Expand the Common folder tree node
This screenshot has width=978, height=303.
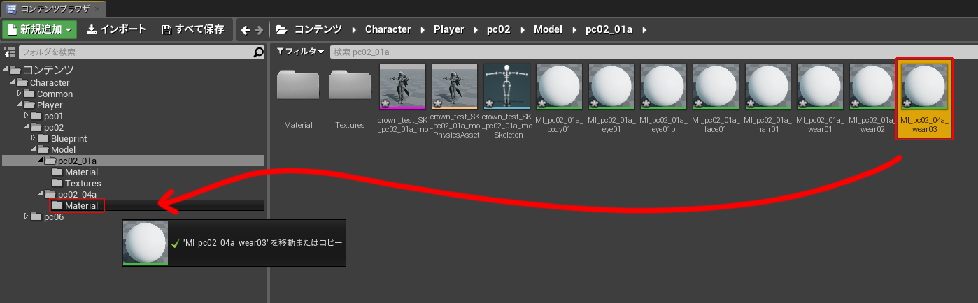click(20, 93)
